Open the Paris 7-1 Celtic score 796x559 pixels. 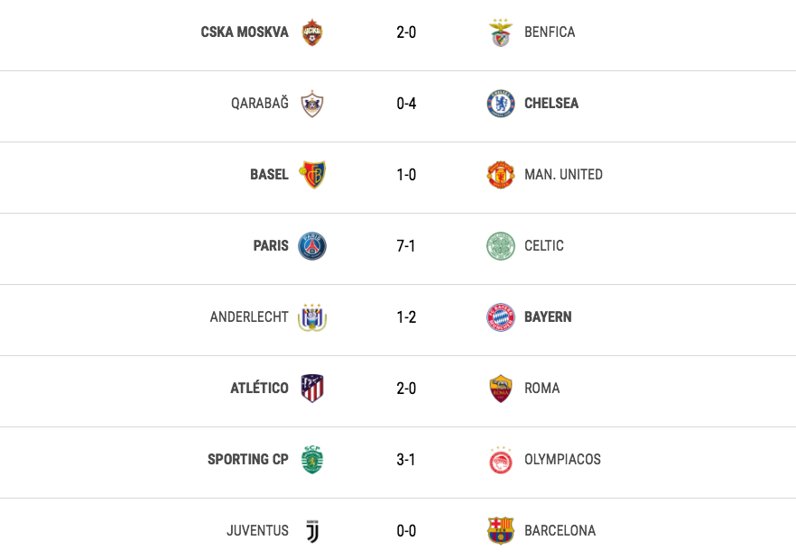tap(406, 246)
